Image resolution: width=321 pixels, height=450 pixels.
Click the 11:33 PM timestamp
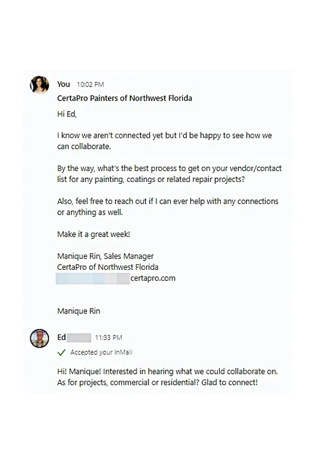pos(108,337)
